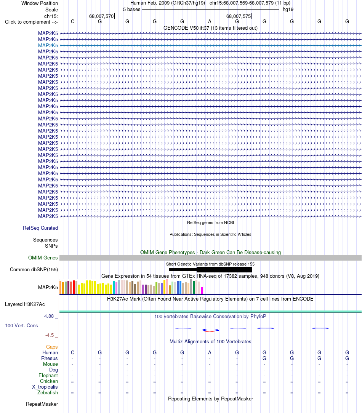The image size is (362, 413).
Task: Click the 'Zebrafish' alignment row label
Action: click(48, 393)
